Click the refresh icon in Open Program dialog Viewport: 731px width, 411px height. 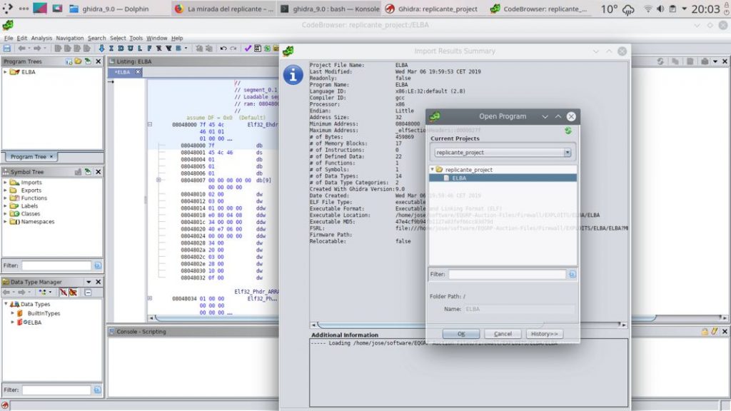[x=568, y=131]
